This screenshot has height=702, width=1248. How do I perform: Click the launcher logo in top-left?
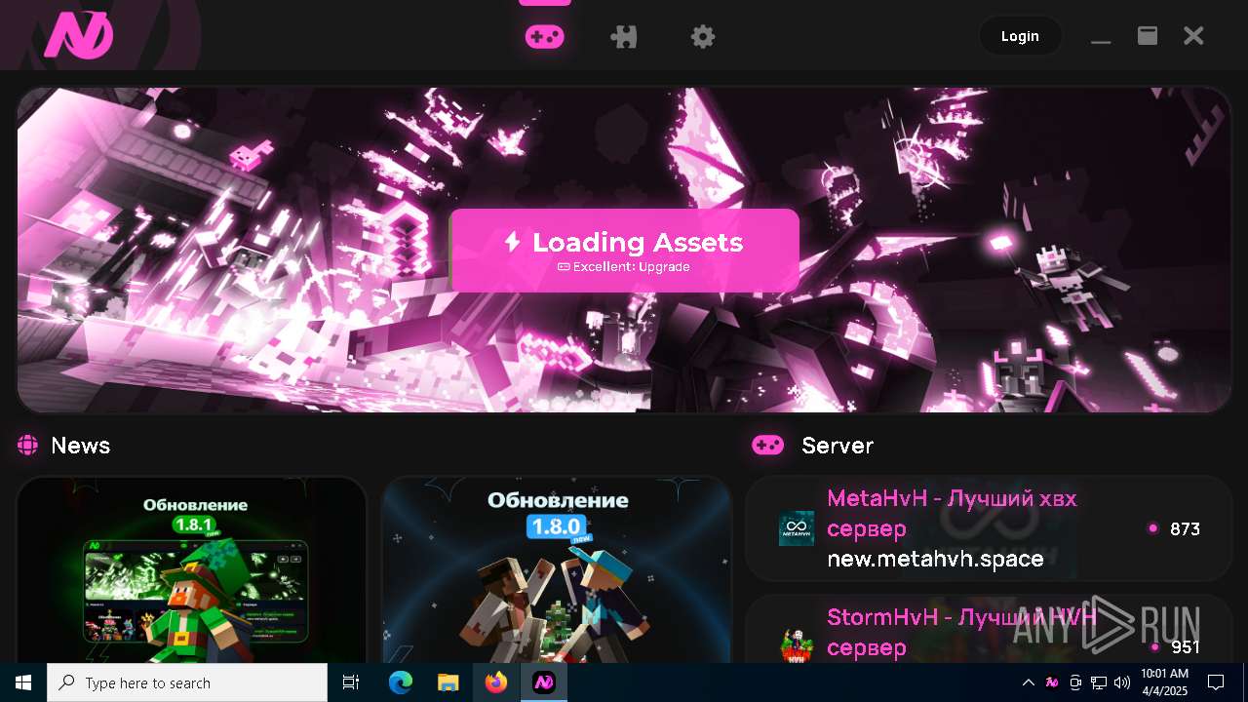coord(79,36)
